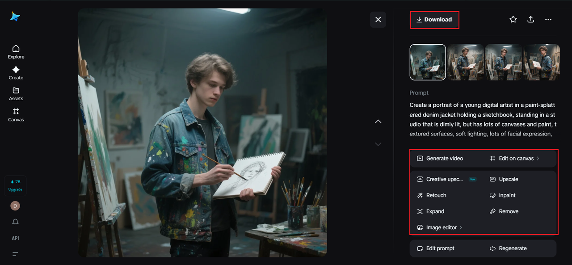
Task: Click the star favorite icon
Action: 513,20
